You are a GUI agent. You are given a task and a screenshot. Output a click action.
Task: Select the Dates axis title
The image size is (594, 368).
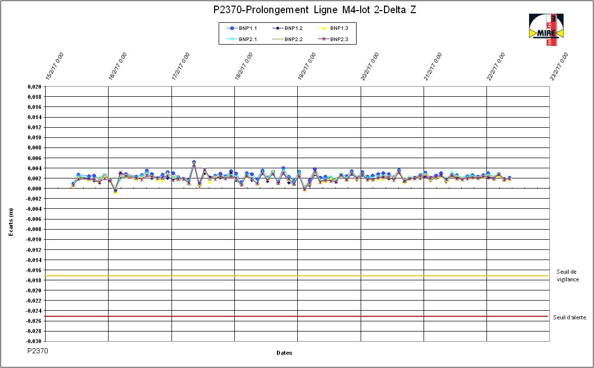[x=284, y=353]
